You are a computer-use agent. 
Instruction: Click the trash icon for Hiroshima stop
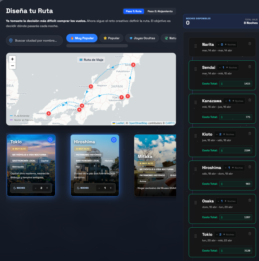(250, 167)
